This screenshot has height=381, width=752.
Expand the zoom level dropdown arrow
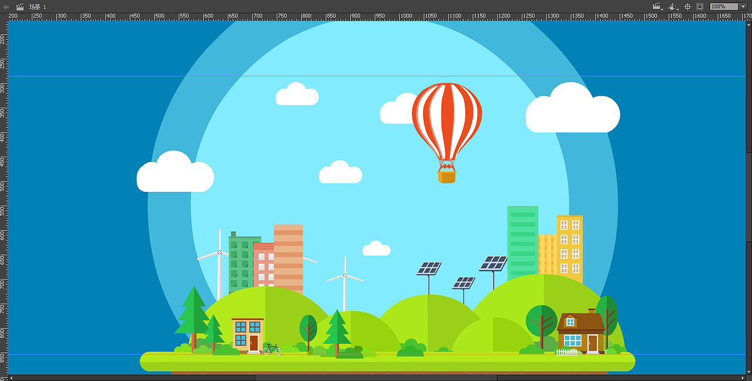[x=743, y=6]
